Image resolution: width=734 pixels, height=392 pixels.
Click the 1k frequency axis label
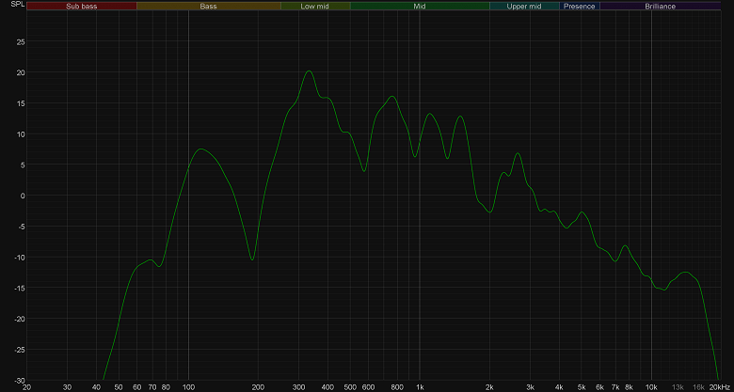tap(420, 387)
